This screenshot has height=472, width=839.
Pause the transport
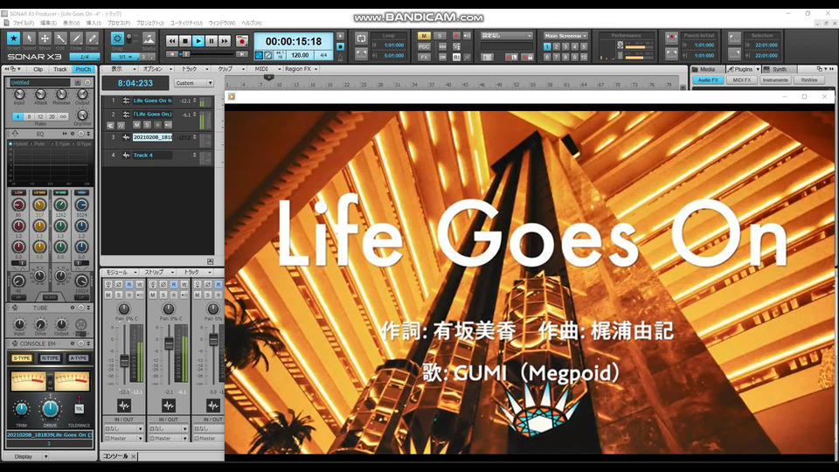pyautogui.click(x=211, y=41)
